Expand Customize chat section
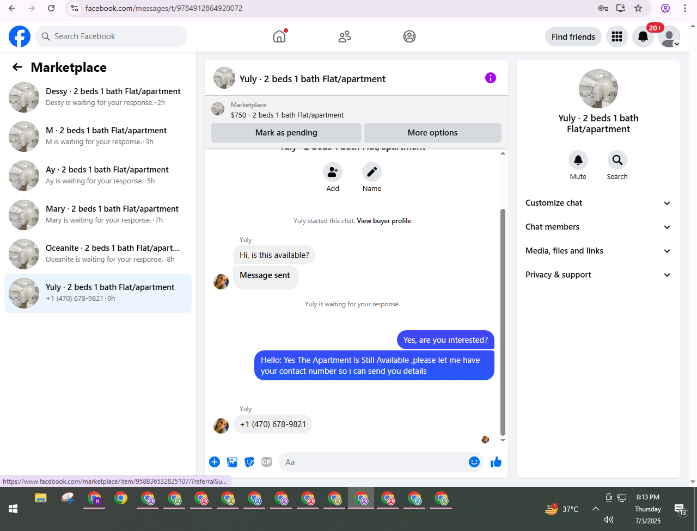697x531 pixels. point(598,203)
